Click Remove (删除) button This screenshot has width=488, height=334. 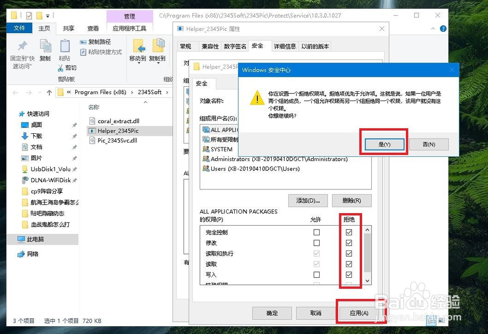pyautogui.click(x=352, y=201)
